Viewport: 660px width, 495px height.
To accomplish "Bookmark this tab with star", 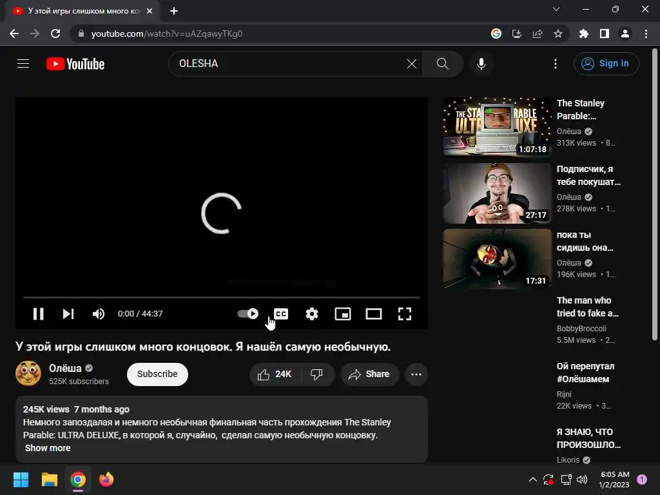I will coord(558,34).
